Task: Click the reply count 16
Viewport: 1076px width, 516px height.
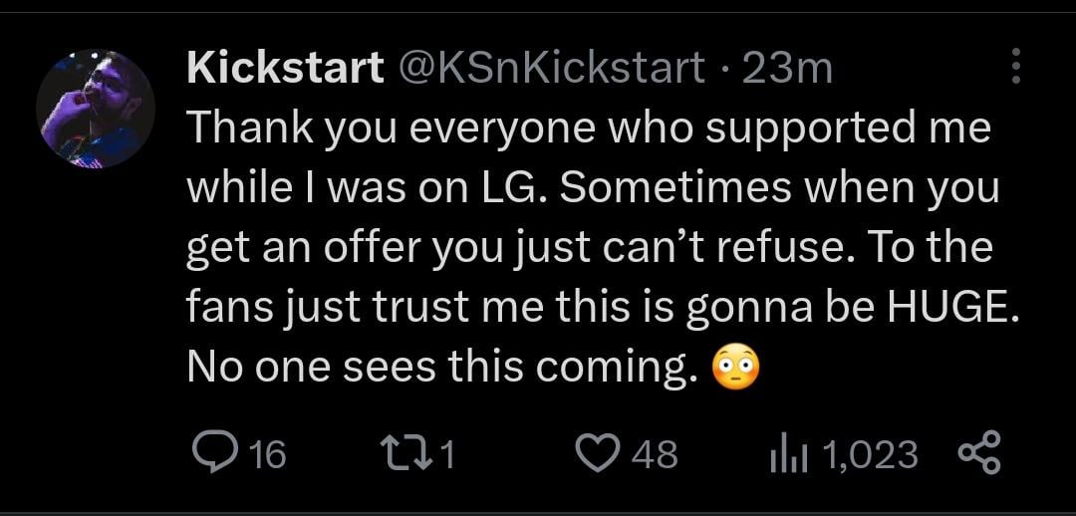Action: tap(266, 455)
